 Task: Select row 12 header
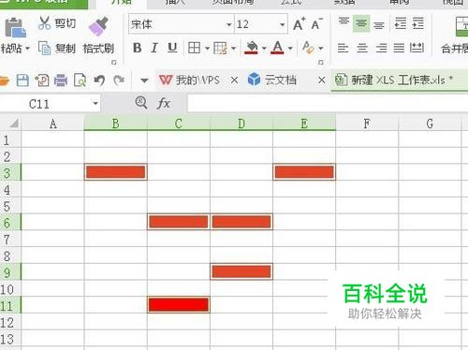(x=10, y=322)
